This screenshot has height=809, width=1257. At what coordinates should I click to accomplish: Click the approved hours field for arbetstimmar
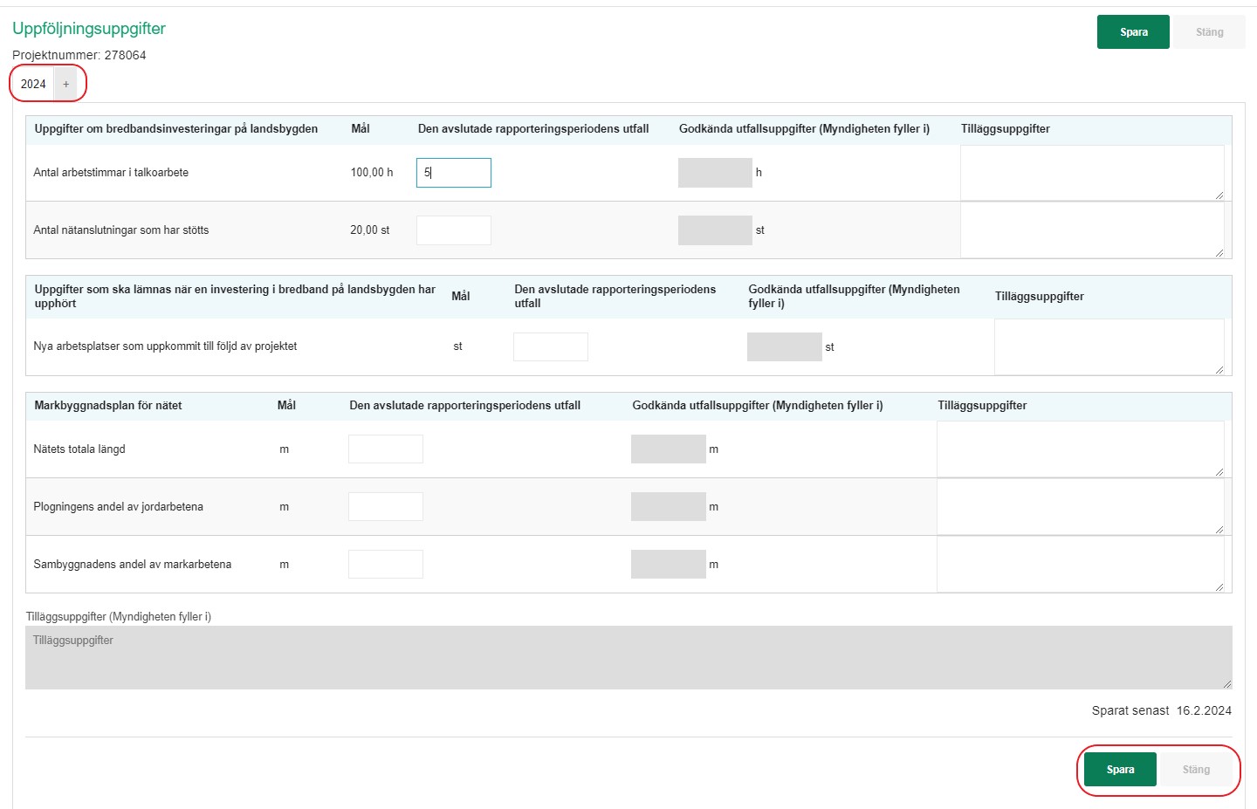(x=715, y=173)
